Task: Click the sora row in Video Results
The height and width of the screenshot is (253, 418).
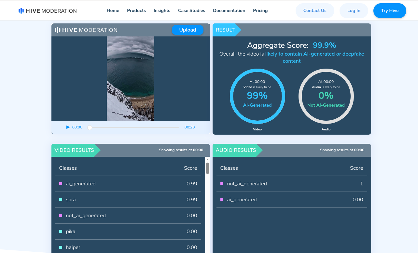Action: pos(128,200)
